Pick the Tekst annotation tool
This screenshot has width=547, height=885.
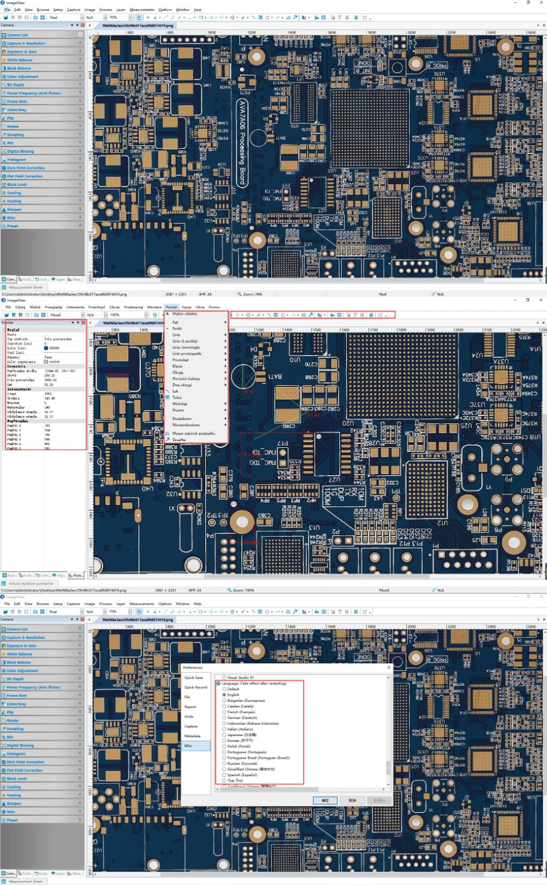click(177, 397)
